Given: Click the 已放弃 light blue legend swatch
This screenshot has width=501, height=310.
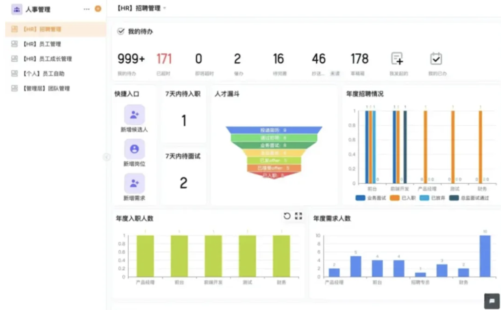Looking at the screenshot, I should pos(424,198).
